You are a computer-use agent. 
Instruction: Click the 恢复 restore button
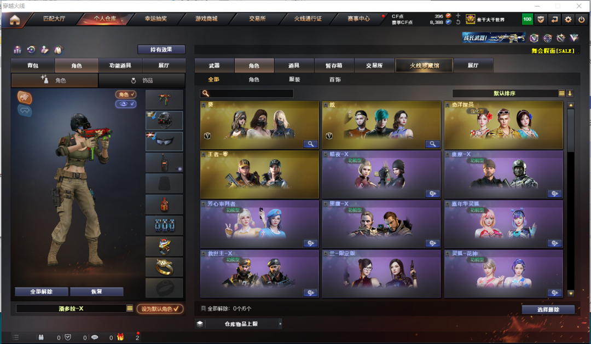[96, 291]
